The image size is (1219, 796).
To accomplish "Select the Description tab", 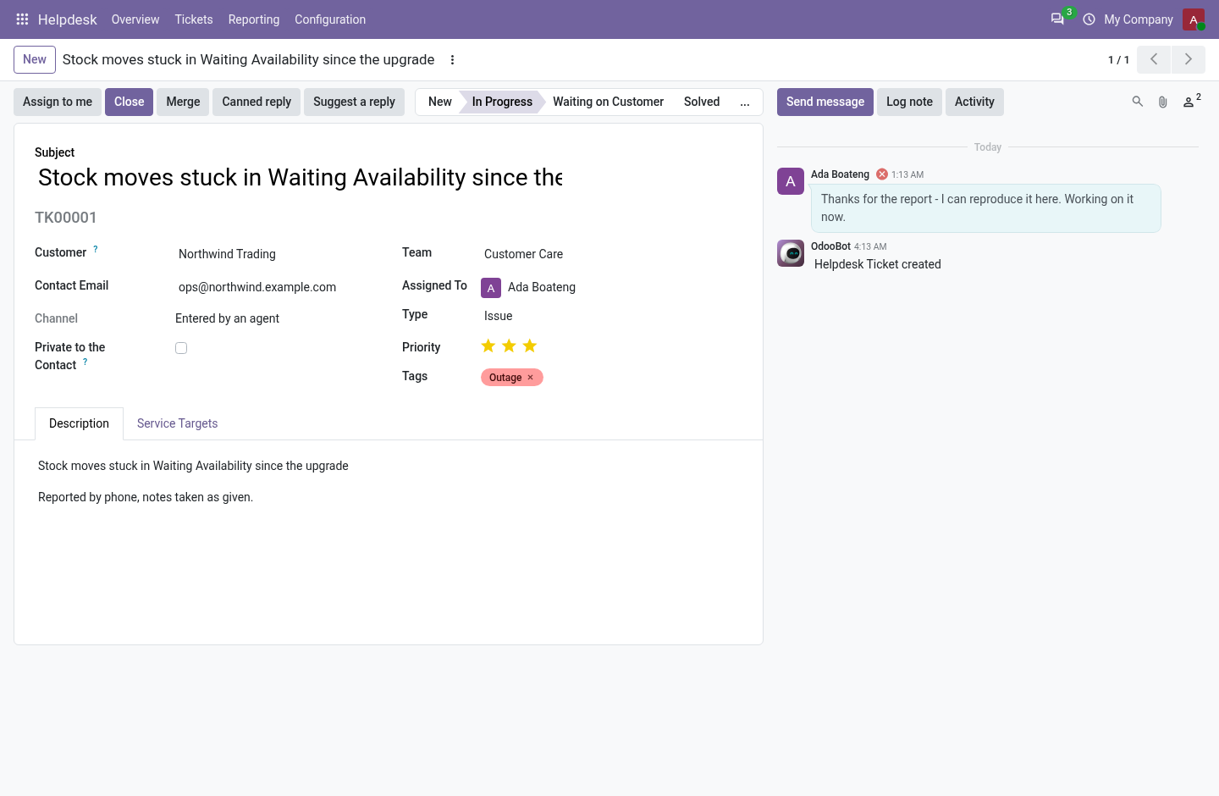I will [79, 423].
